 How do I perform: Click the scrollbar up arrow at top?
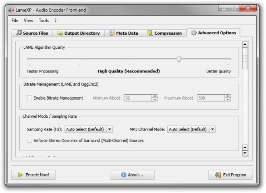(x=245, y=44)
